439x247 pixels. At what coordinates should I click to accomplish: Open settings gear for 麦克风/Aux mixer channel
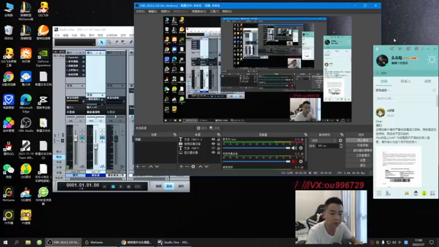coord(301,148)
